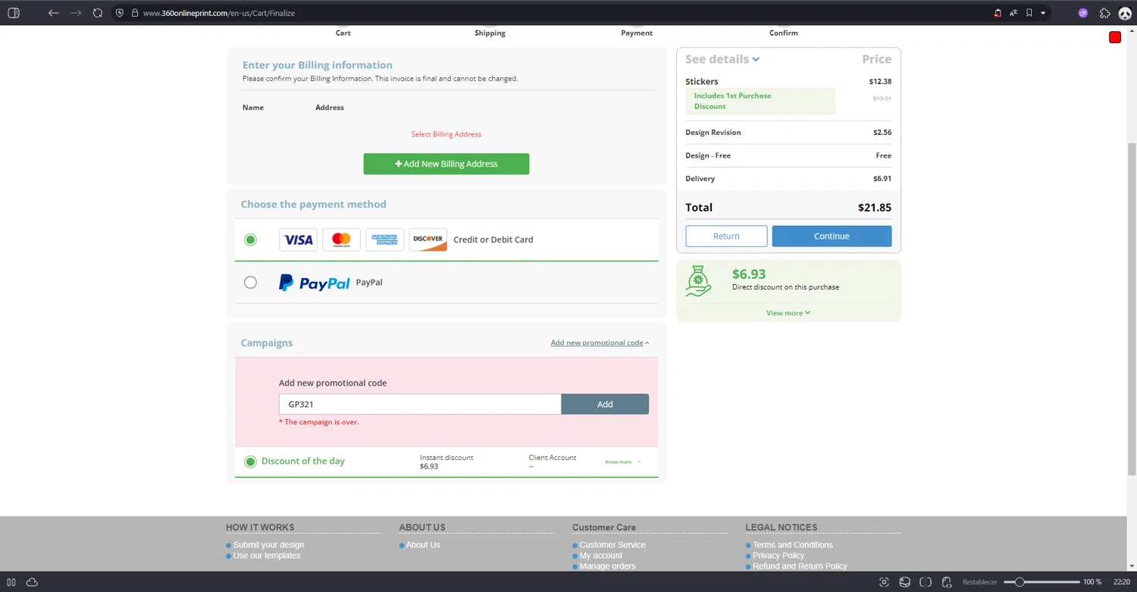
Task: Open About Us footer link
Action: 423,545
